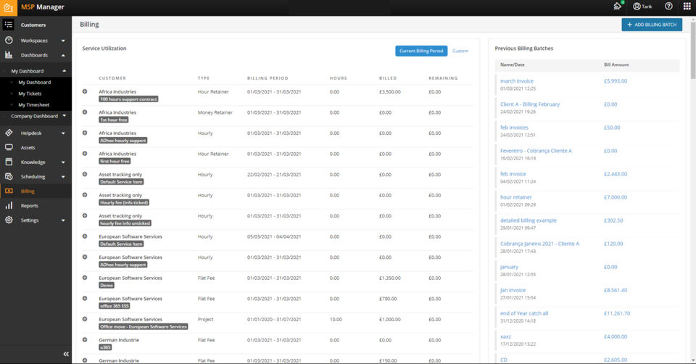This screenshot has height=364, width=696.
Task: Open Fevereiro - Cobrança Cliente A batch
Action: point(536,151)
